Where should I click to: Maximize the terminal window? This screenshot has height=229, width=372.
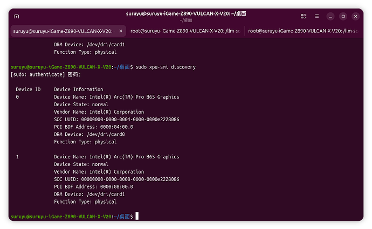point(343,16)
